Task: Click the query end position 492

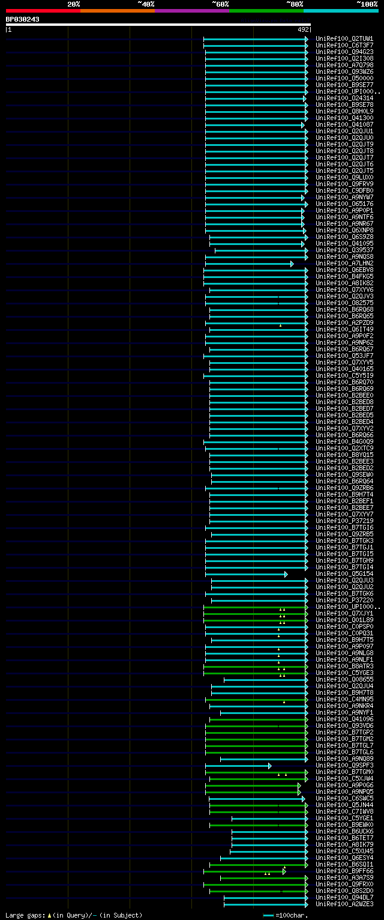Action: (303, 29)
